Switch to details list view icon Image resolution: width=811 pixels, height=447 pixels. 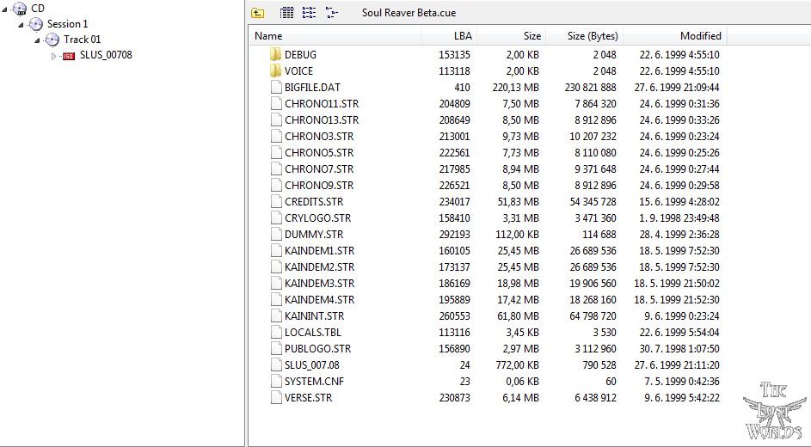(x=286, y=13)
